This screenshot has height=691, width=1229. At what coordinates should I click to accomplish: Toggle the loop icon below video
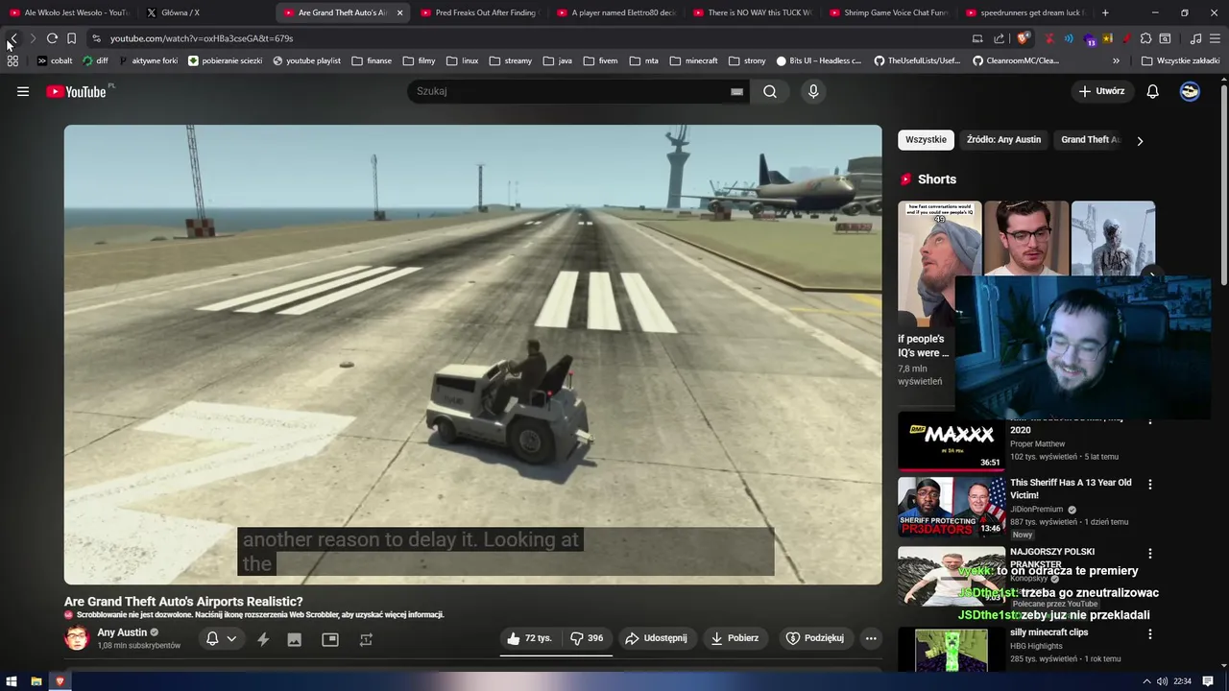(366, 639)
